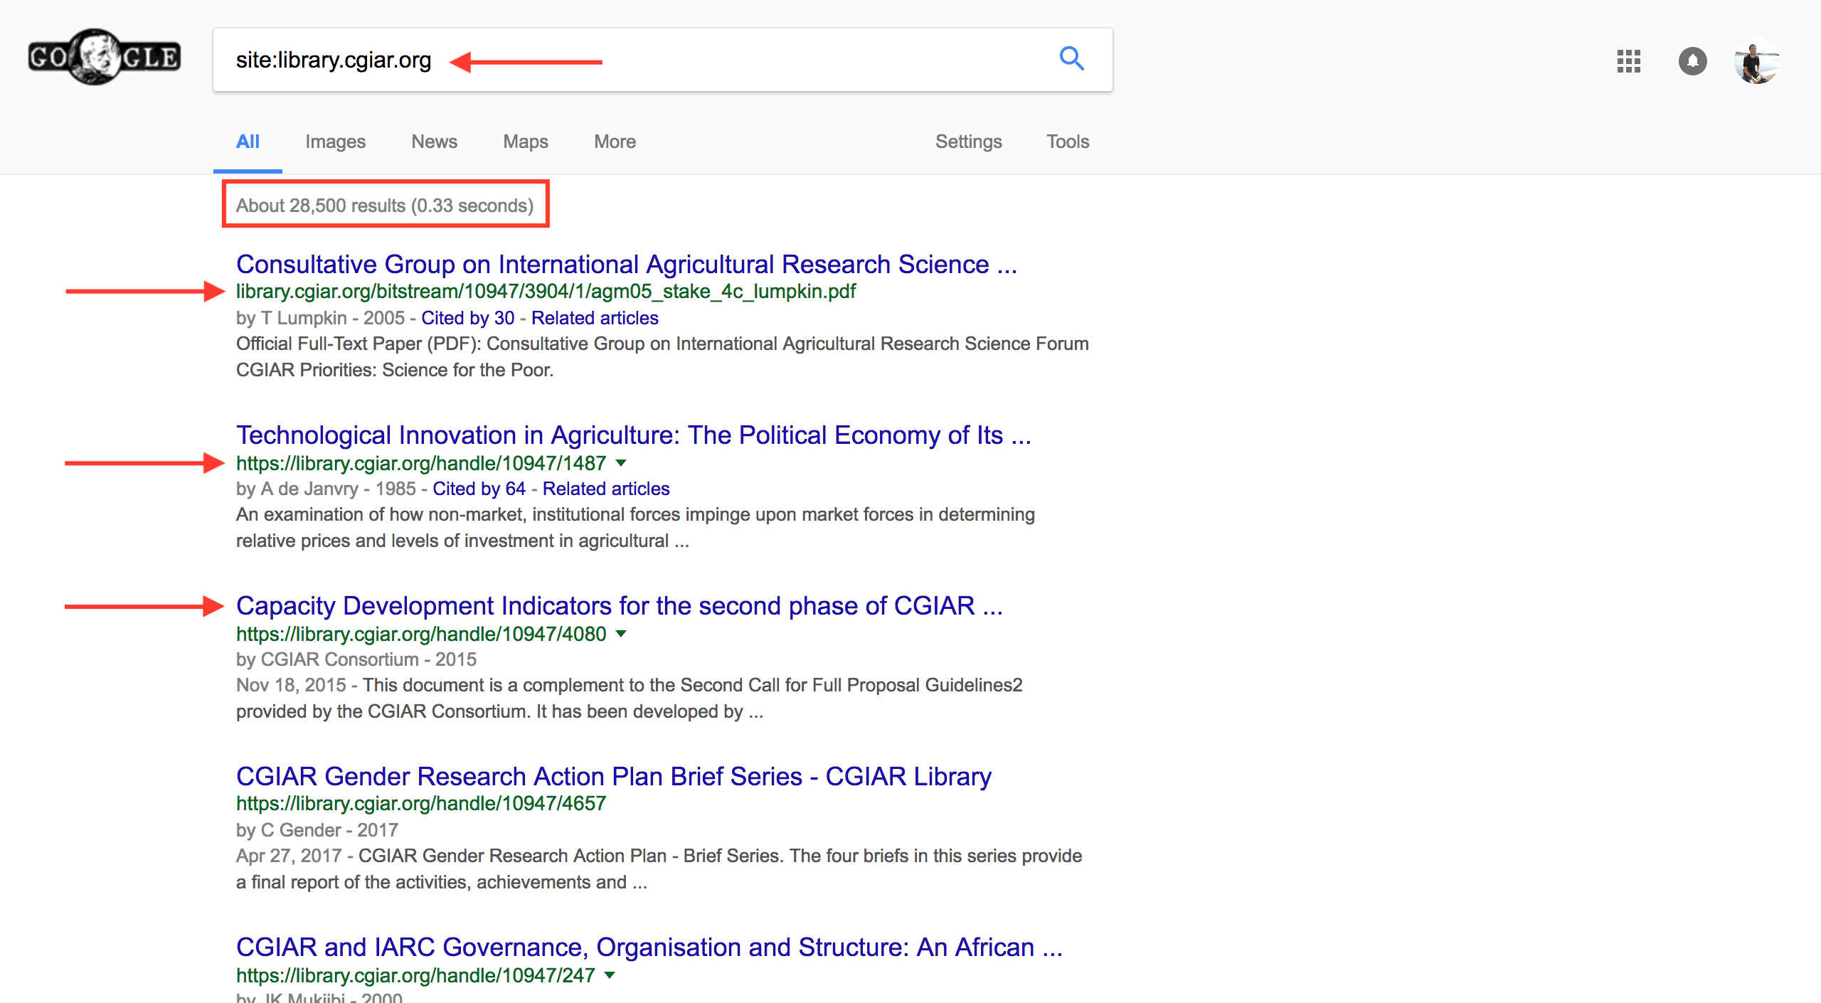Open the More search menu
The height and width of the screenshot is (1003, 1821).
click(x=615, y=142)
